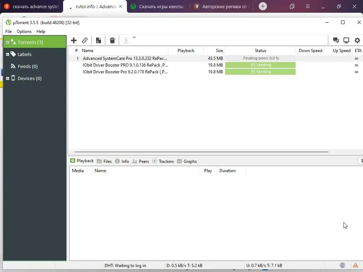The image size is (363, 272).
Task: Click the globe network icon in status bar
Action: pos(342,265)
